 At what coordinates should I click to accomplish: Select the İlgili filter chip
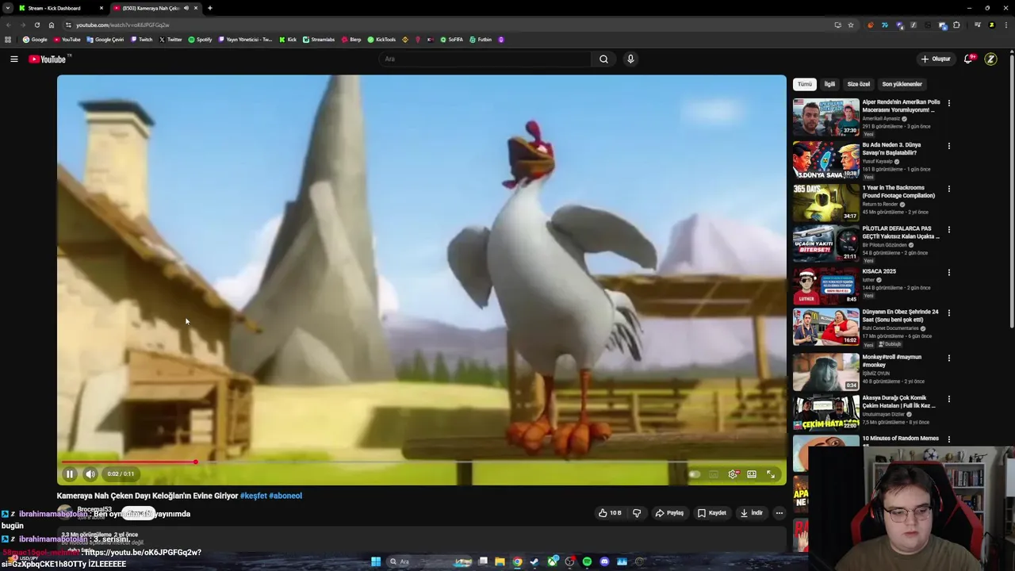pyautogui.click(x=829, y=84)
